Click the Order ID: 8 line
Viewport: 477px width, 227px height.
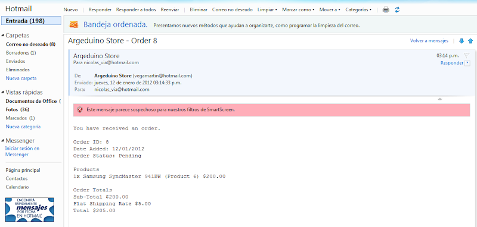[x=91, y=142]
